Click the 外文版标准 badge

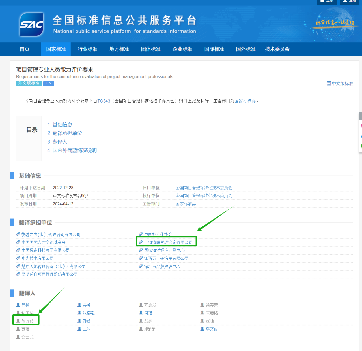click(x=29, y=83)
